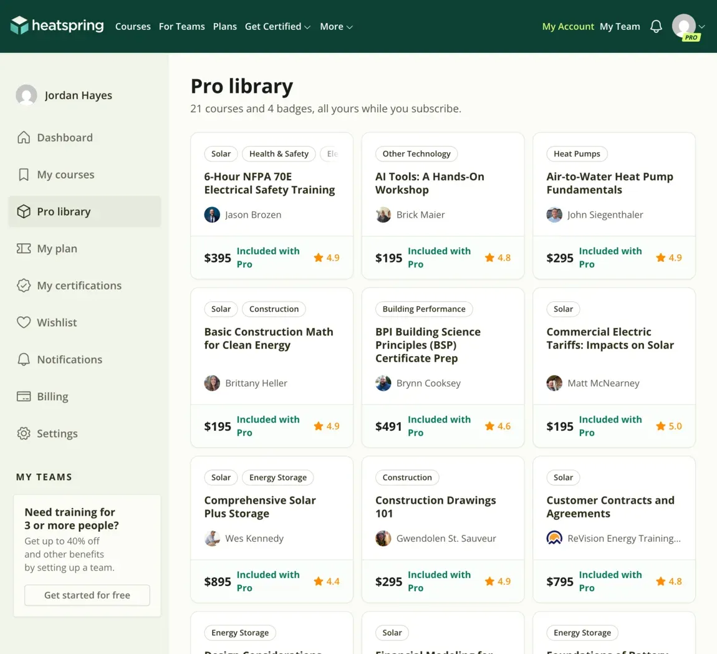Click Jason Brozen's instructor photo
The image size is (717, 654).
(x=212, y=214)
